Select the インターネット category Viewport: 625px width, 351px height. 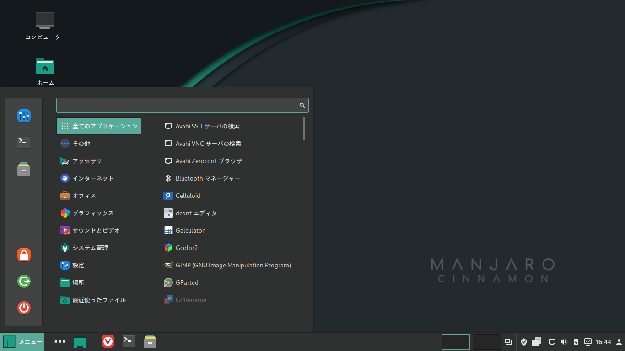(99, 178)
